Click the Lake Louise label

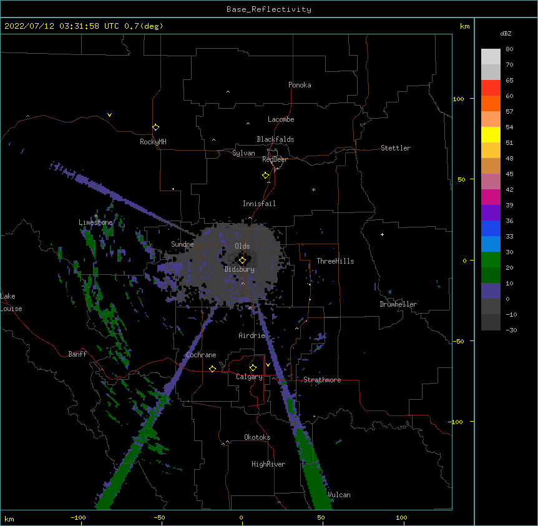pyautogui.click(x=11, y=302)
